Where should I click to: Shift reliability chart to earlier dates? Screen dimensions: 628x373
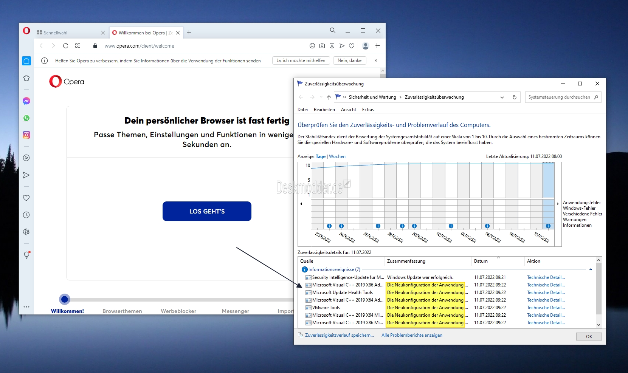coord(301,204)
